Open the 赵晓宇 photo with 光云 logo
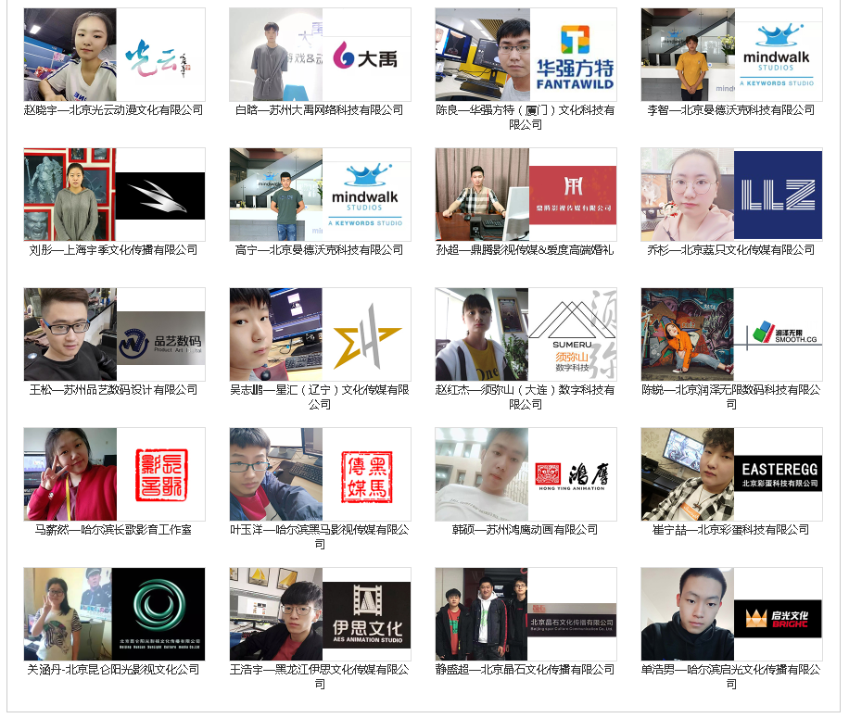Viewport: 849px width, 718px height. pyautogui.click(x=114, y=54)
